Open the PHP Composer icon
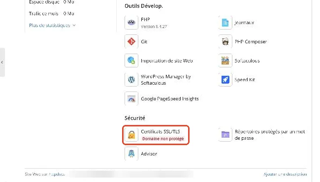 point(225,41)
